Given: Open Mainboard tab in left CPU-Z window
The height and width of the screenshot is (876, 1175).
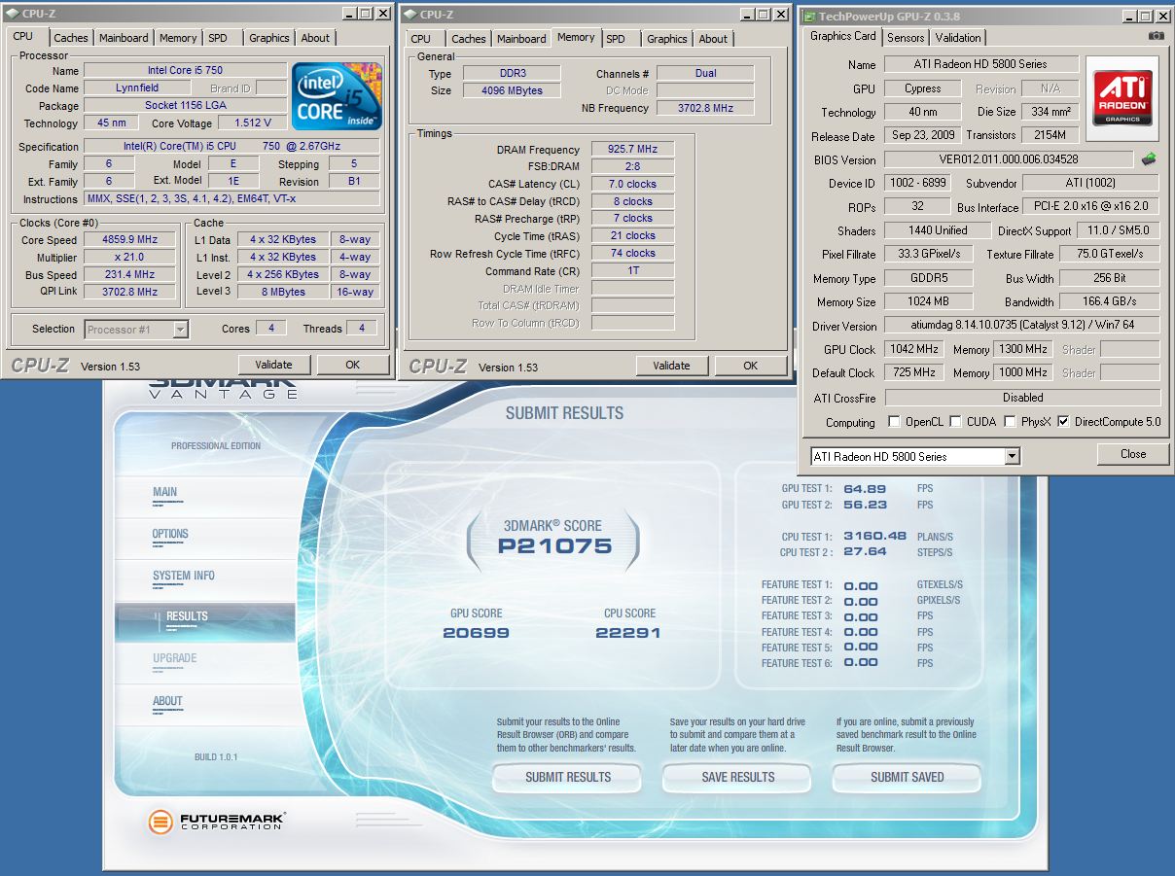Looking at the screenshot, I should point(124,38).
